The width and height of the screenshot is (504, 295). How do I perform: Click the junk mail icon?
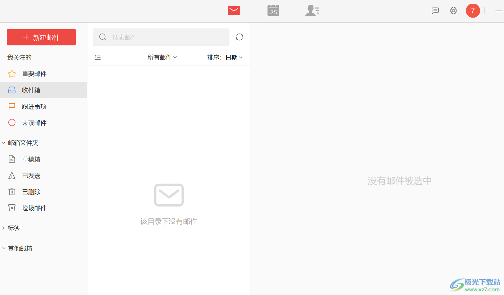coord(12,208)
